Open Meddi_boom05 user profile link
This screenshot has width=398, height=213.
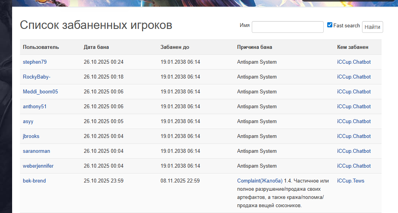pyautogui.click(x=40, y=91)
